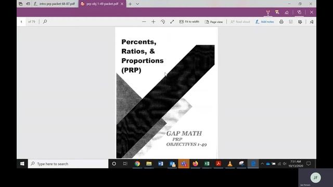The height and width of the screenshot is (187, 333).
Task: Open Firefox from the taskbar
Action: [195, 164]
